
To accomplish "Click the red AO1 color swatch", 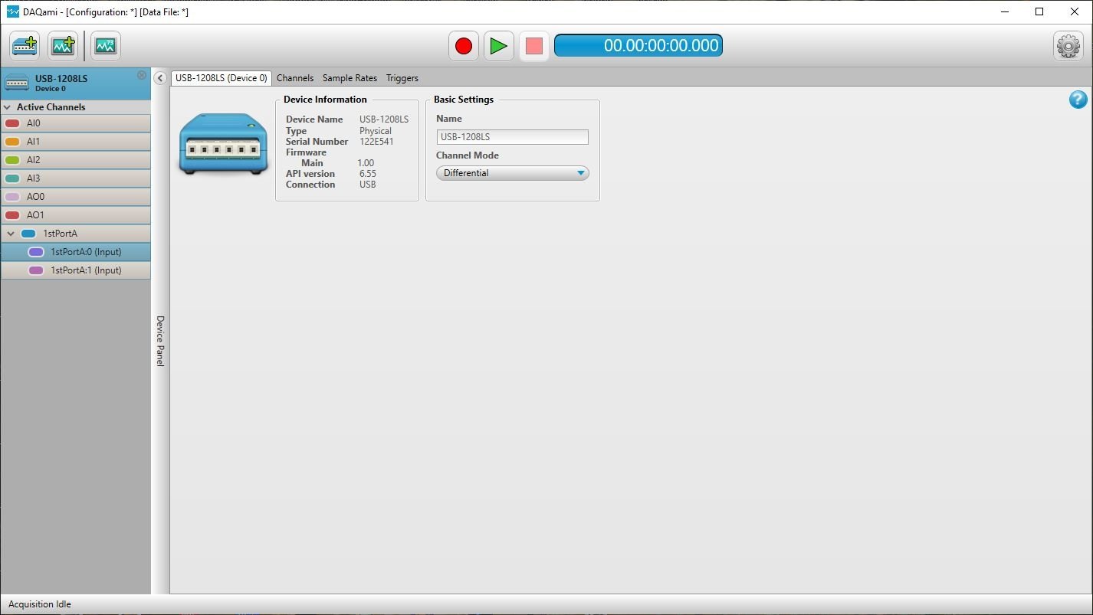I will pyautogui.click(x=12, y=215).
